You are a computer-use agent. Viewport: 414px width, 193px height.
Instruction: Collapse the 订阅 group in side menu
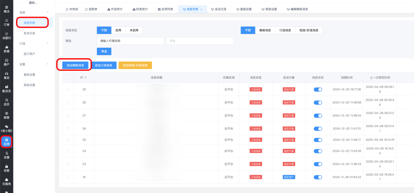(48, 43)
